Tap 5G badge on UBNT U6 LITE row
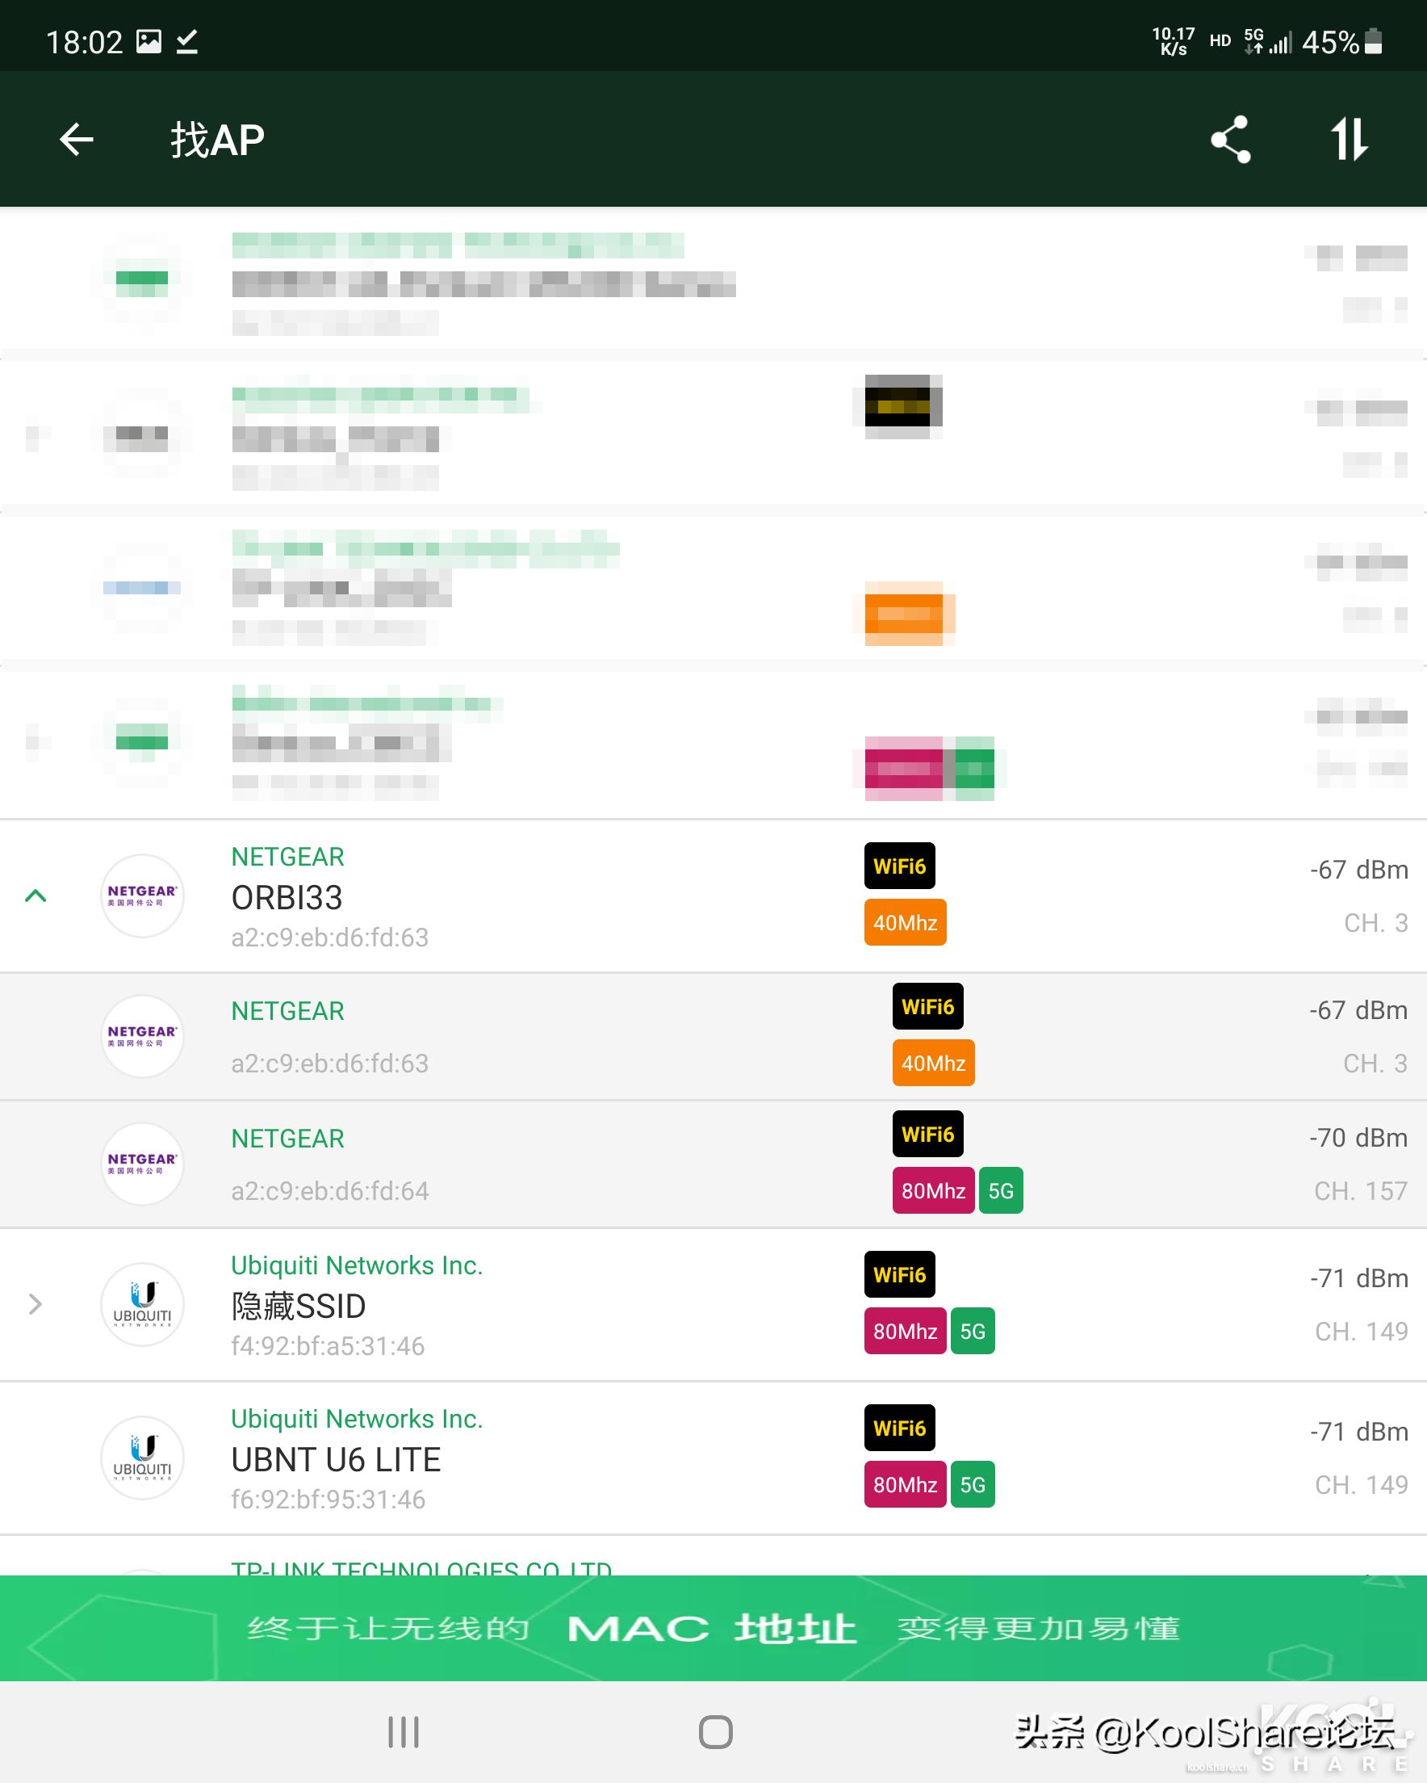 pos(973,1484)
